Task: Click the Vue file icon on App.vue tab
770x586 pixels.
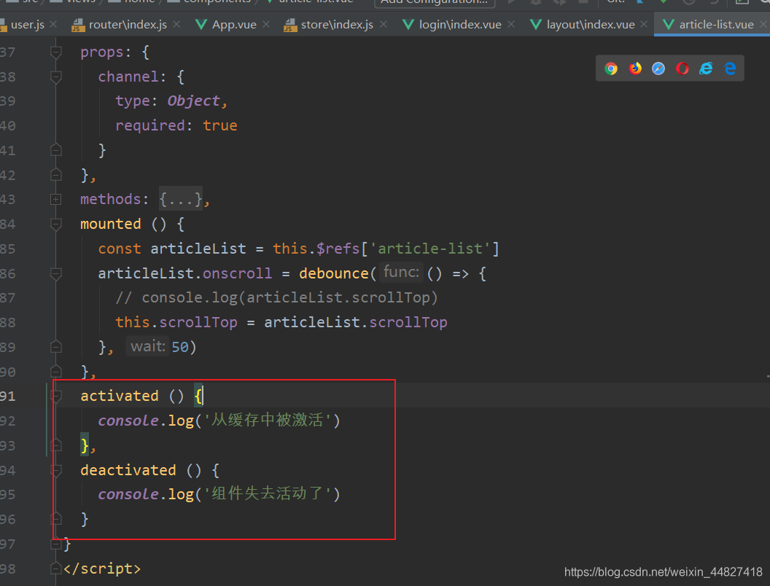Action: pyautogui.click(x=201, y=25)
